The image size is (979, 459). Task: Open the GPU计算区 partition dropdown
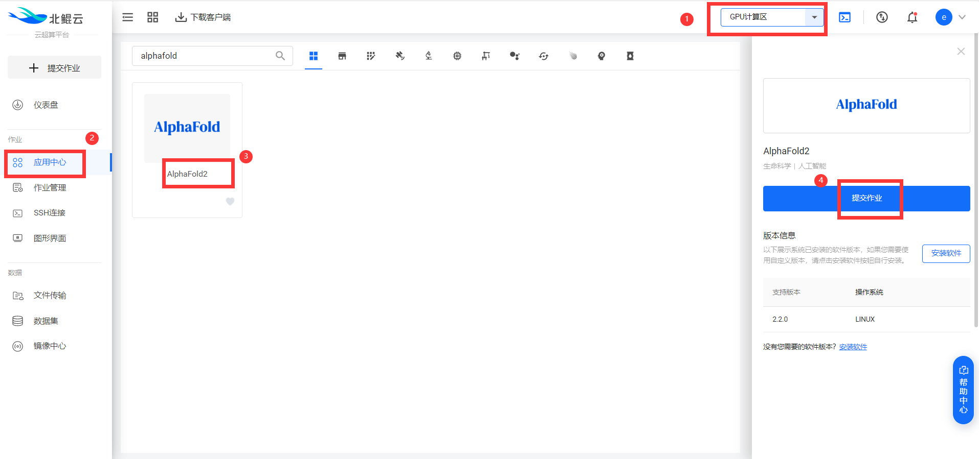tap(772, 17)
